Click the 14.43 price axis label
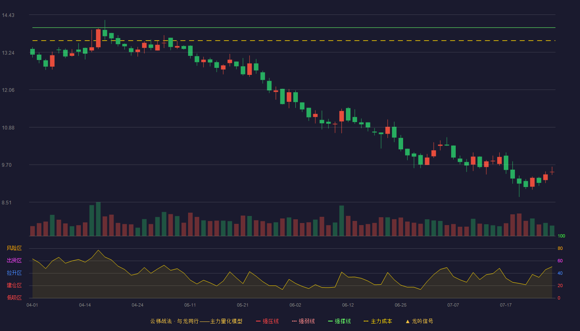Viewport: 580px width, 331px height. (8, 15)
